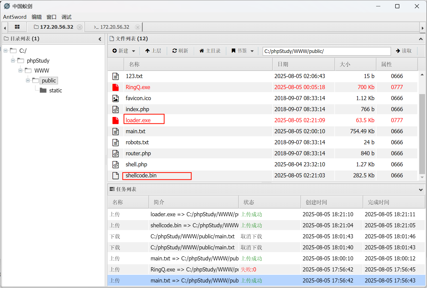The height and width of the screenshot is (288, 427).
Task: Select the shellcode.bin file name
Action: coord(141,175)
